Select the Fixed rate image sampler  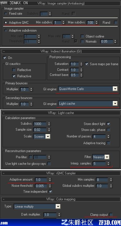(x=6, y=14)
